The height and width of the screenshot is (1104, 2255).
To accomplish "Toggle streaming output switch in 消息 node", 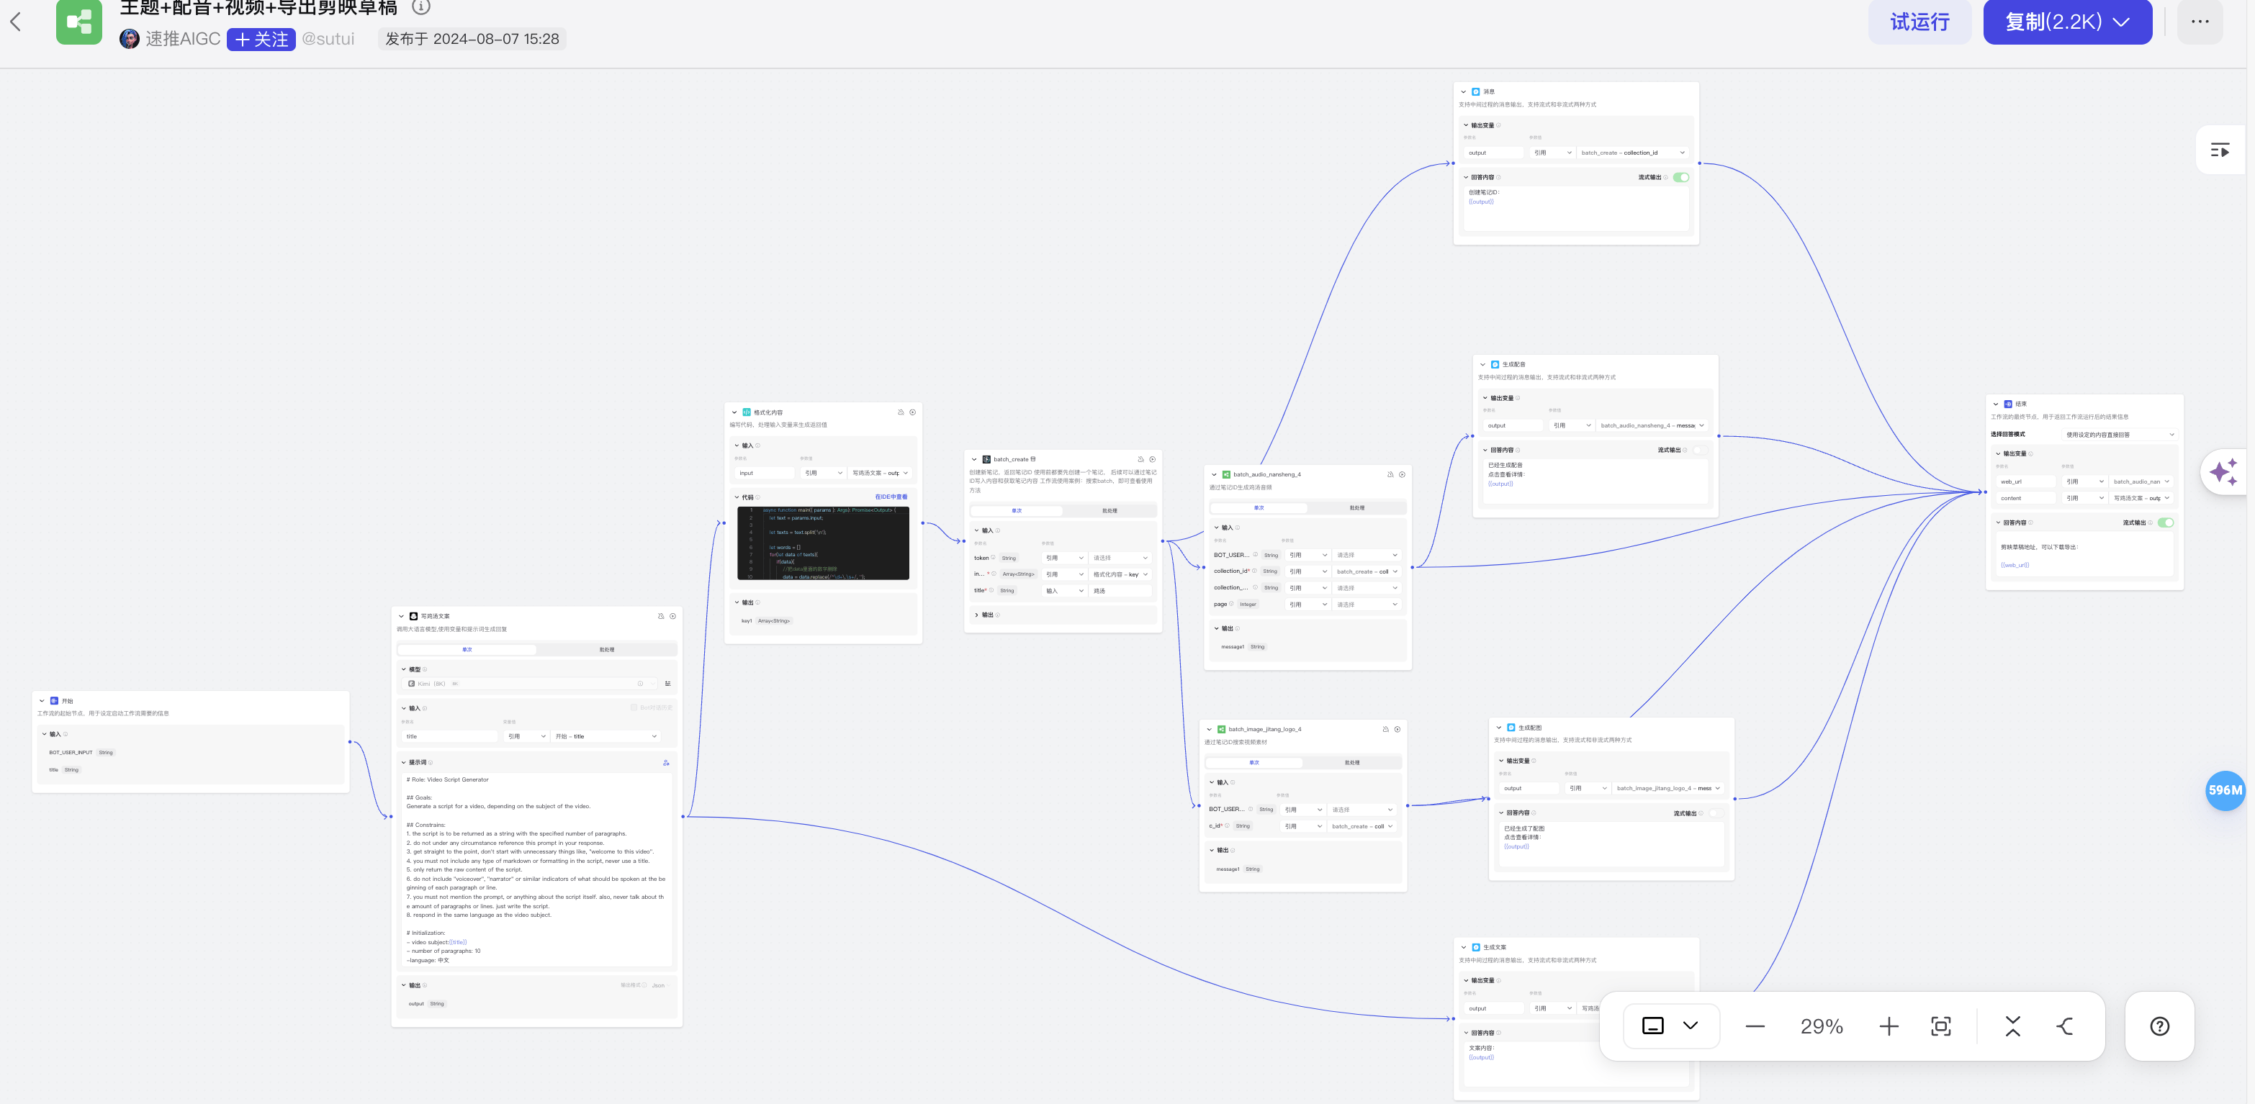I will coord(1680,178).
